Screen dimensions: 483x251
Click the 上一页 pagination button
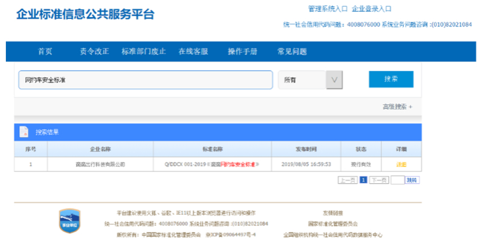click(348, 180)
